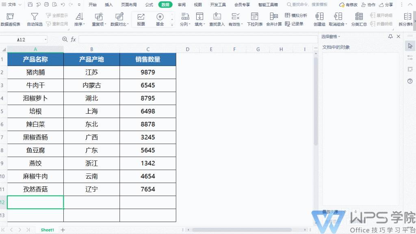
Task: Collapse the ribbon with the chevron
Action: click(x=410, y=4)
